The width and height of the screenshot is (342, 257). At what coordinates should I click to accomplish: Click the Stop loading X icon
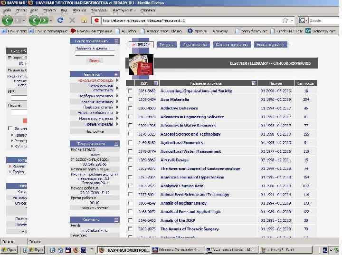[72, 20]
